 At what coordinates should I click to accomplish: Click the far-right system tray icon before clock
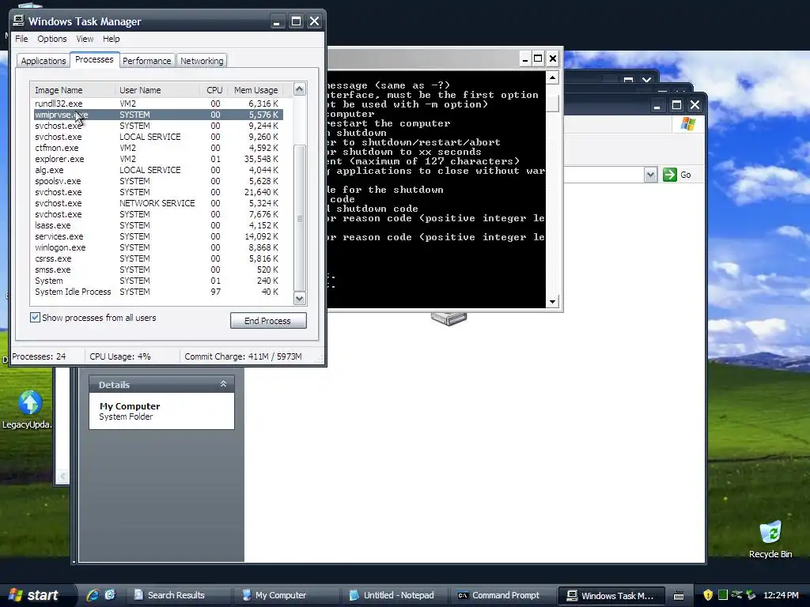pos(751,595)
